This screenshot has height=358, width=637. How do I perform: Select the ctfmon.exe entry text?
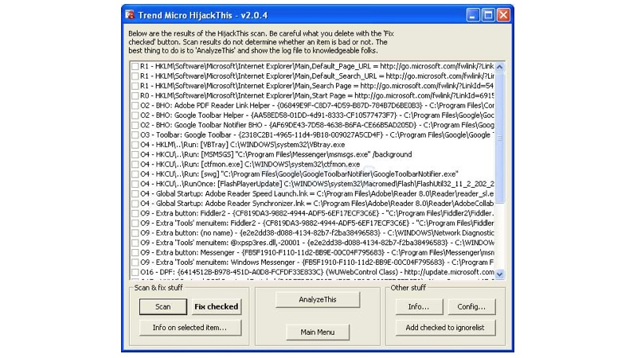250,165
